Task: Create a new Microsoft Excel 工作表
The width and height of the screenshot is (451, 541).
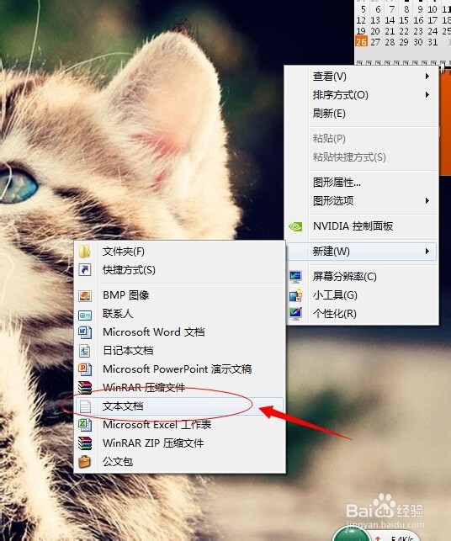Action: pyautogui.click(x=179, y=425)
